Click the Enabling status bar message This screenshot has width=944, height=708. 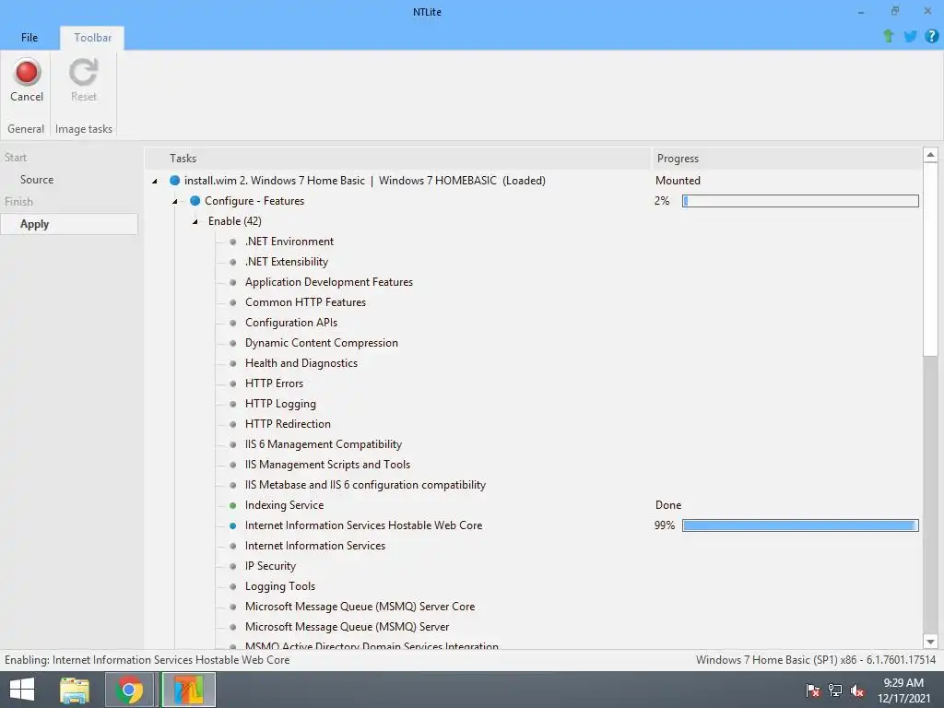(x=147, y=660)
